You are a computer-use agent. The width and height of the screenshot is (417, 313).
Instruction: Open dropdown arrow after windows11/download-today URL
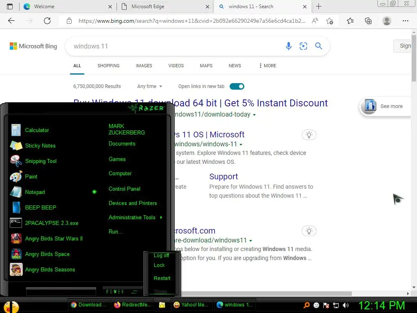[x=254, y=115]
